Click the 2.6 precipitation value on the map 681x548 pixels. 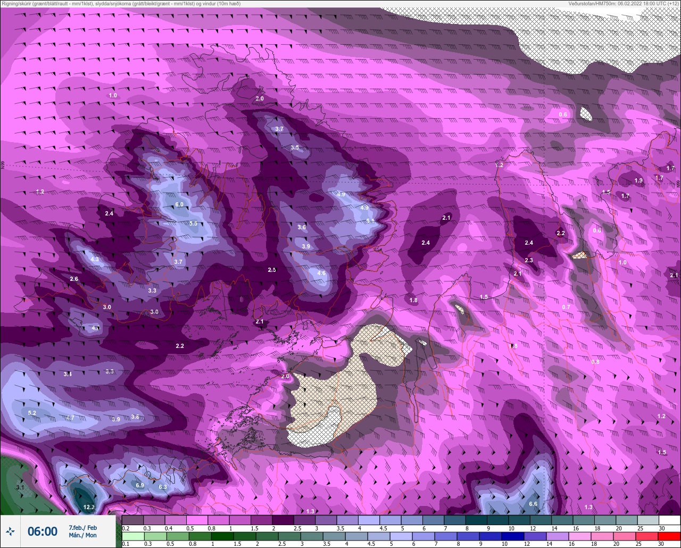click(x=74, y=279)
